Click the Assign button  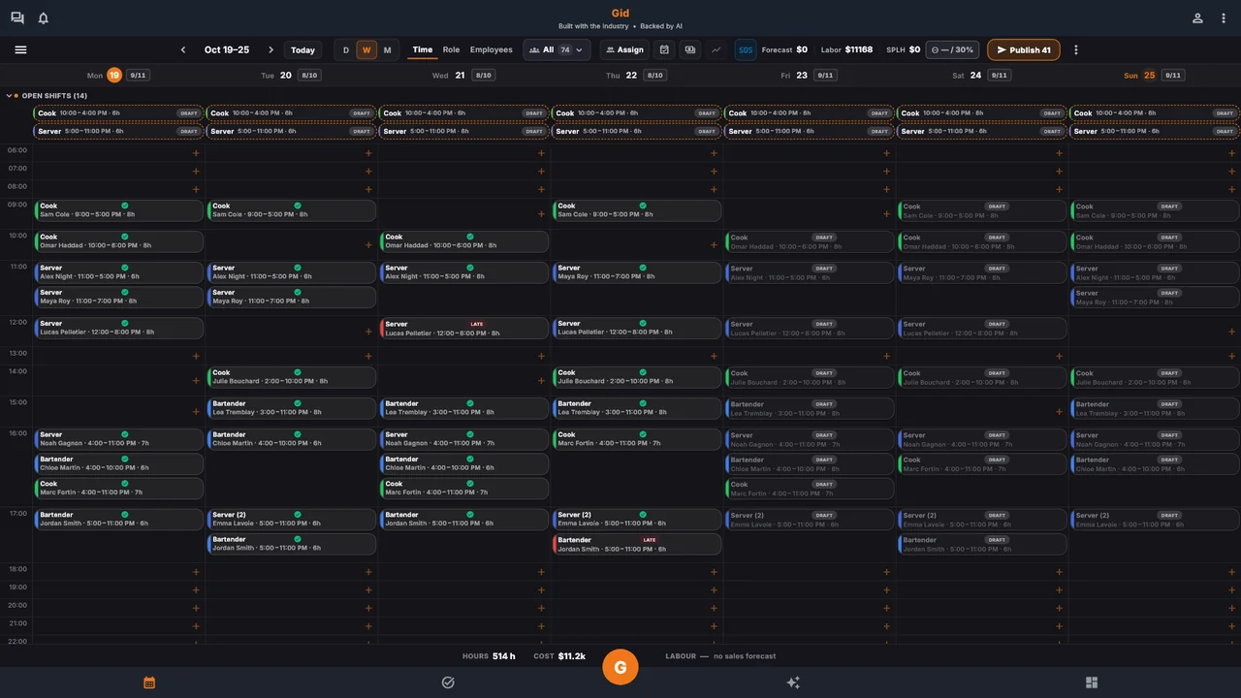pos(624,49)
